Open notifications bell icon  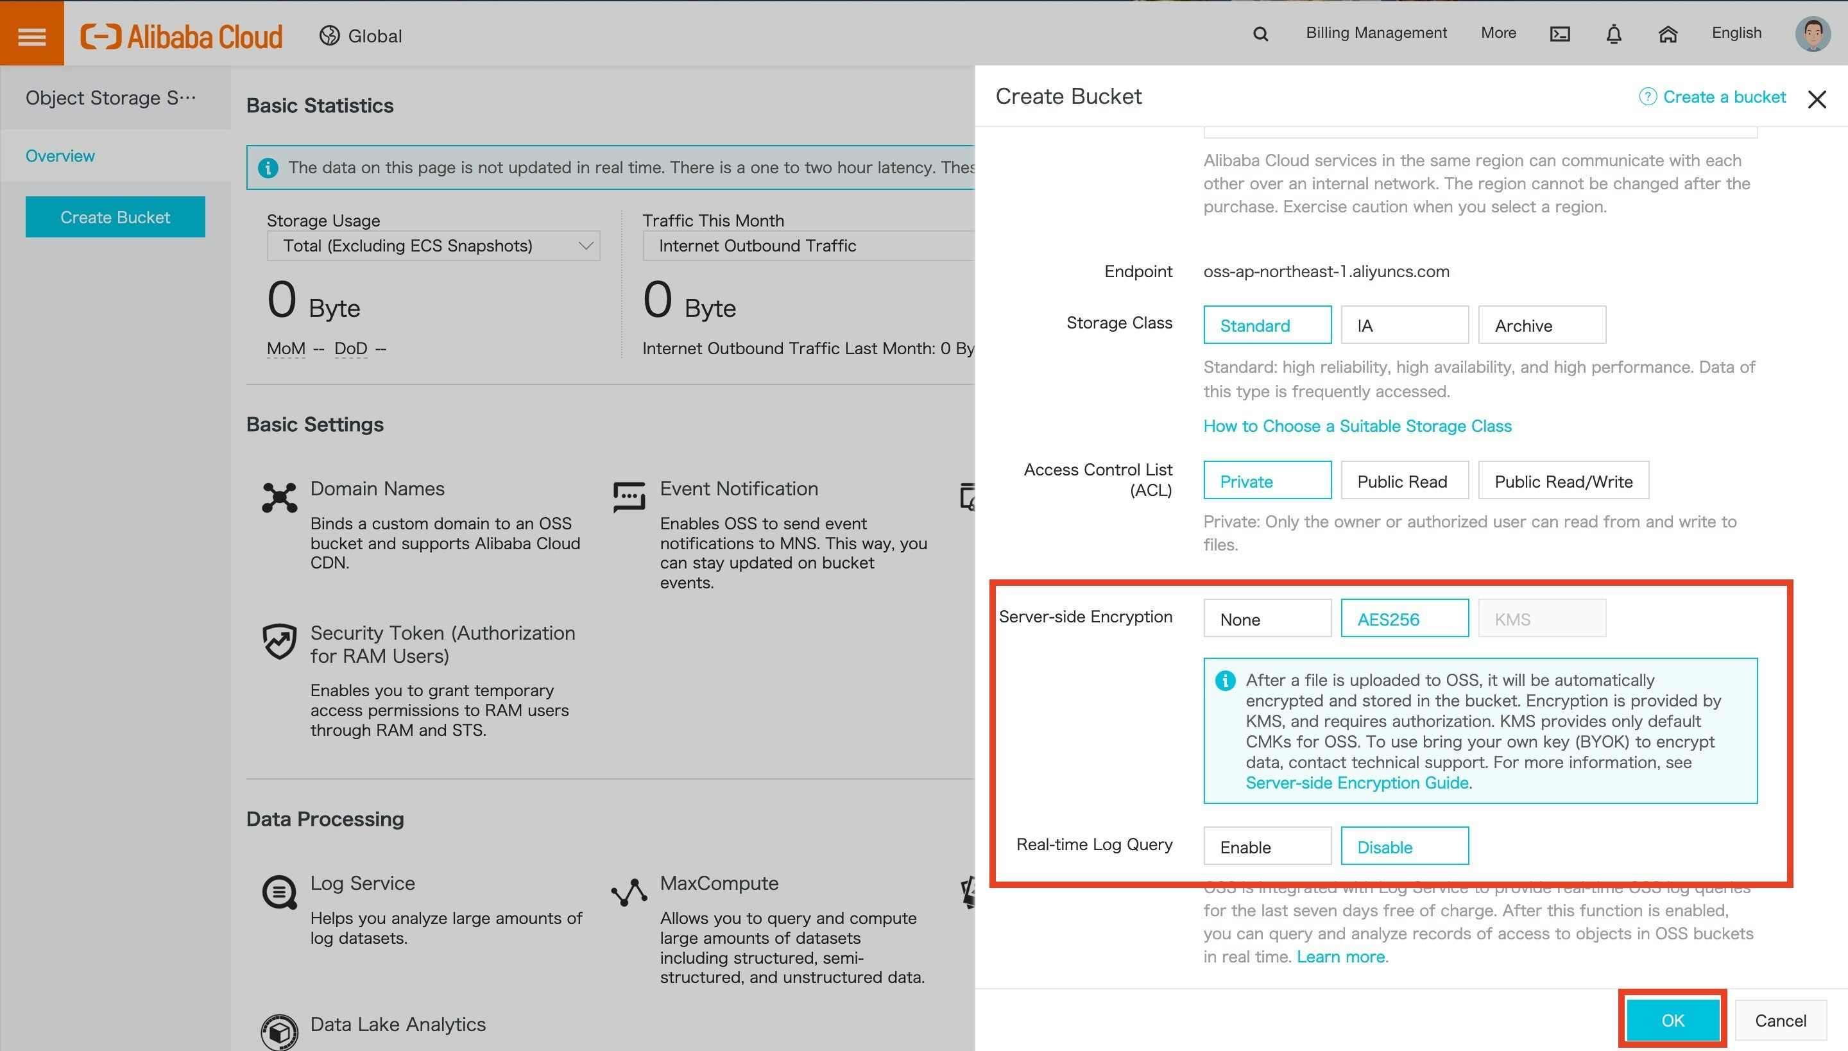click(x=1613, y=34)
